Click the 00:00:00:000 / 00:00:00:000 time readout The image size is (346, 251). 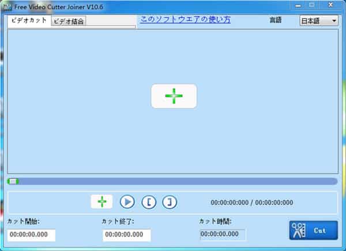[x=252, y=203]
